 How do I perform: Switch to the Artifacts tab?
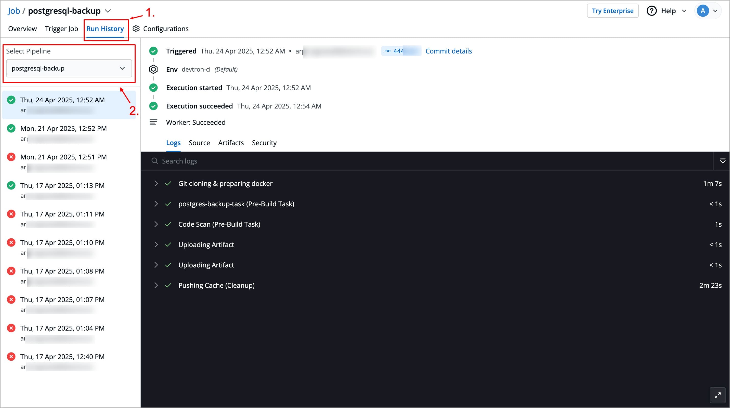231,143
